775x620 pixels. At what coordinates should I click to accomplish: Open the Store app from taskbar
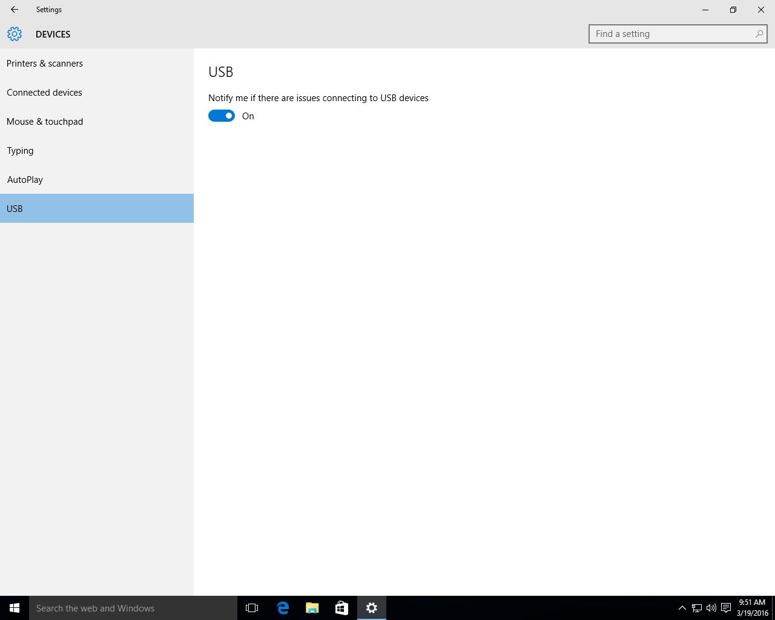pyautogui.click(x=341, y=608)
